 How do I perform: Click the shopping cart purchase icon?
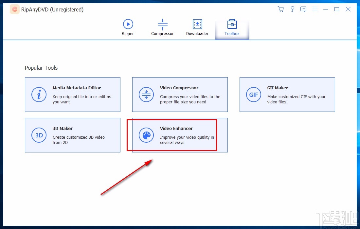(281, 9)
